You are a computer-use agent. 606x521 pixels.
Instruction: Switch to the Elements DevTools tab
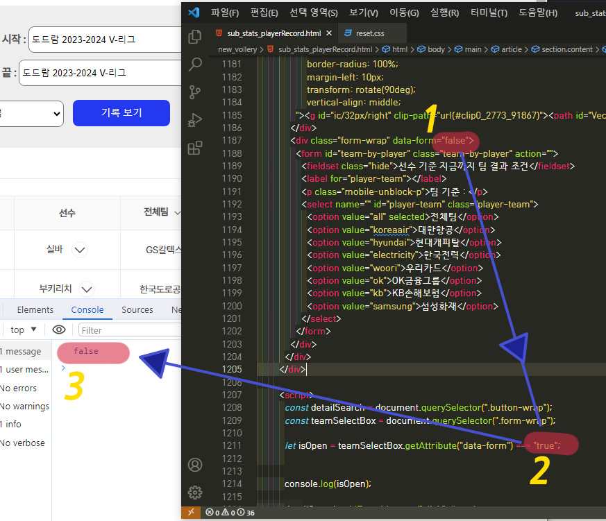[x=35, y=309]
